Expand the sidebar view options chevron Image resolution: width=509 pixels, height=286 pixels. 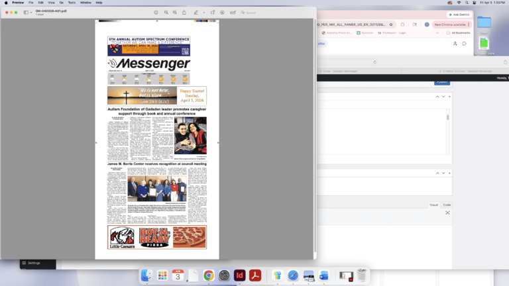[x=31, y=13]
